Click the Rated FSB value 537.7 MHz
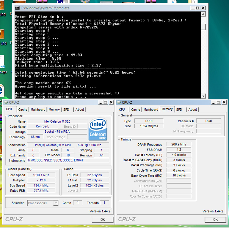The height and width of the screenshot is (228, 229). coord(41,190)
